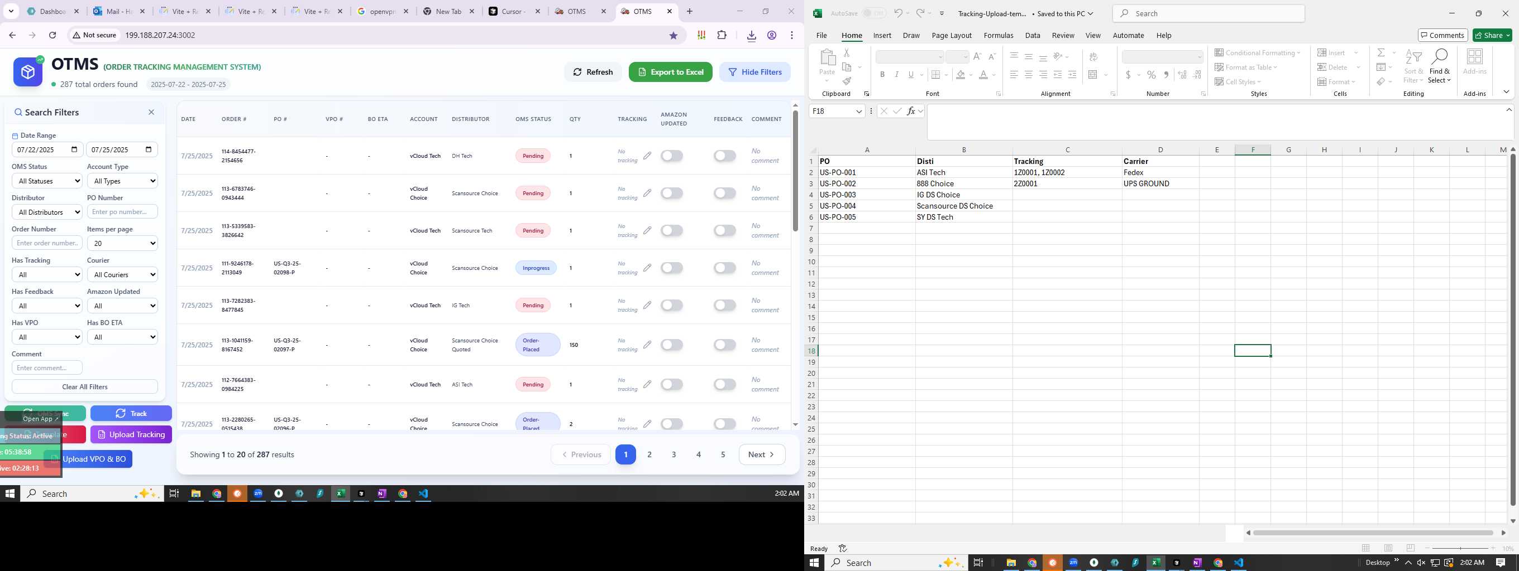Image resolution: width=1519 pixels, height=571 pixels.
Task: Go to Next results page
Action: tap(762, 454)
